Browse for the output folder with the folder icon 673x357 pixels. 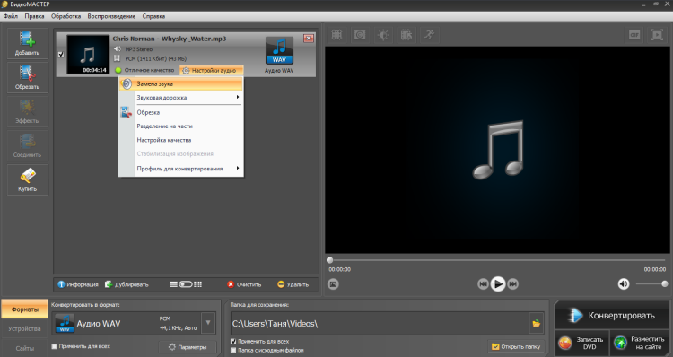pos(537,323)
